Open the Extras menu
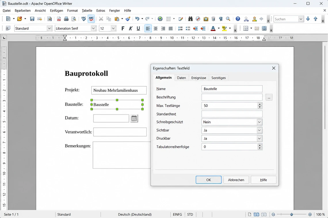This screenshot has height=218, width=328. (x=101, y=10)
